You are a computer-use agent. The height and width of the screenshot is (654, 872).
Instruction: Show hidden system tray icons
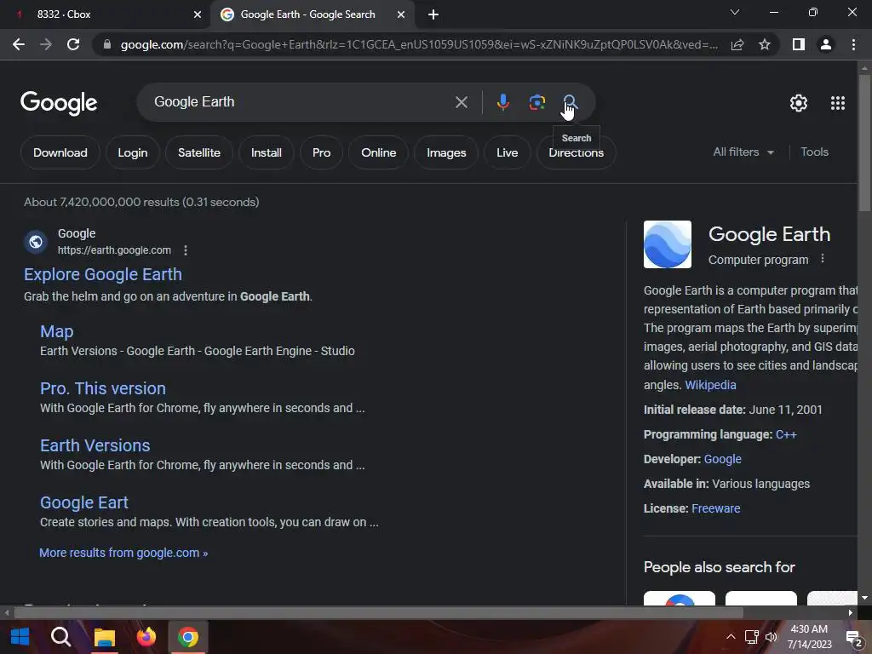pos(731,637)
